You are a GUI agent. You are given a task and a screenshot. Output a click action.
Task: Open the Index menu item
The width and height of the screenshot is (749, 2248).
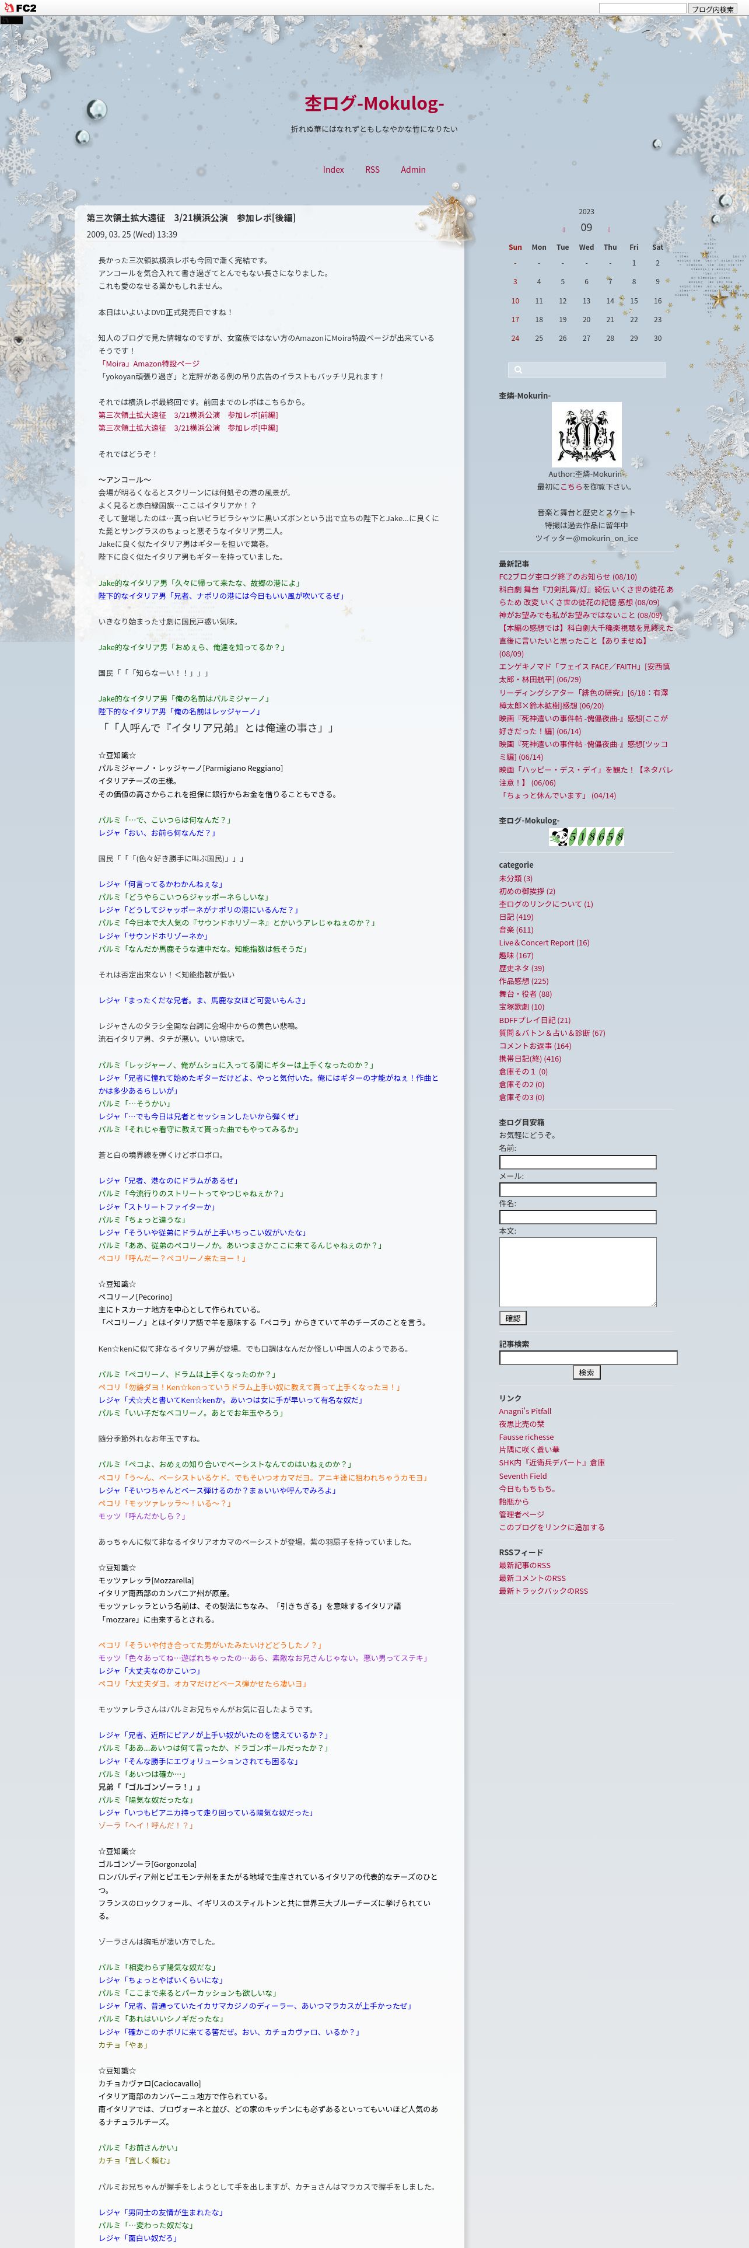(333, 169)
